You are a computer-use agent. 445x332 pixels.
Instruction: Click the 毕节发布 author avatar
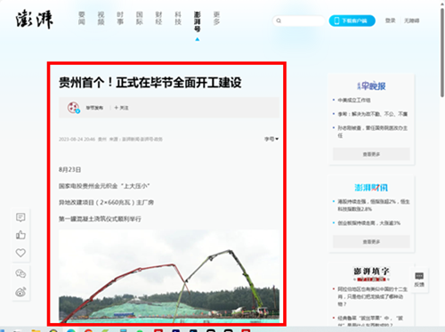click(73, 108)
